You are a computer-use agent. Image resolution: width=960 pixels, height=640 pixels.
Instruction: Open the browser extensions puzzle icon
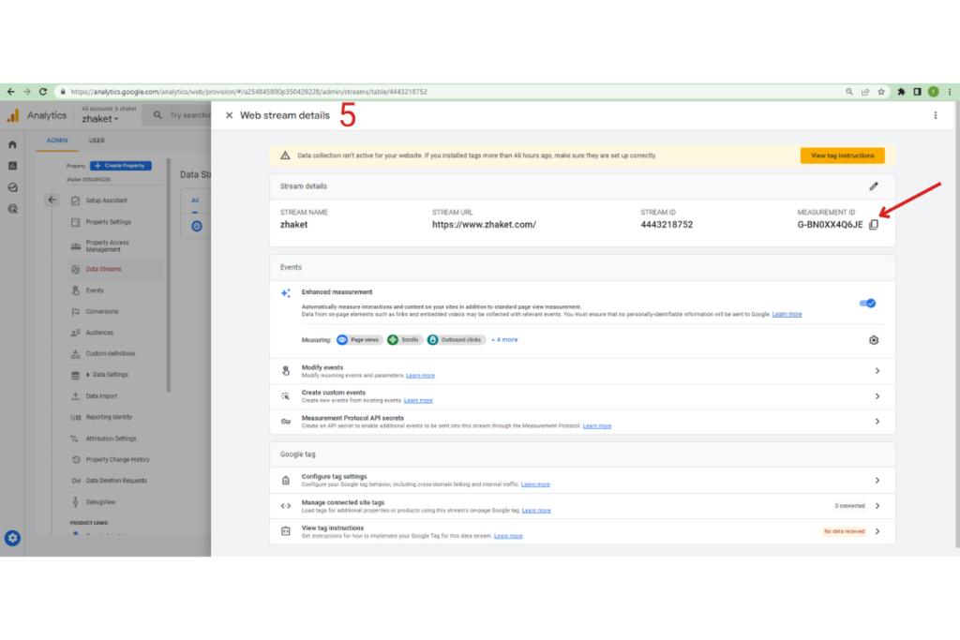tap(901, 92)
